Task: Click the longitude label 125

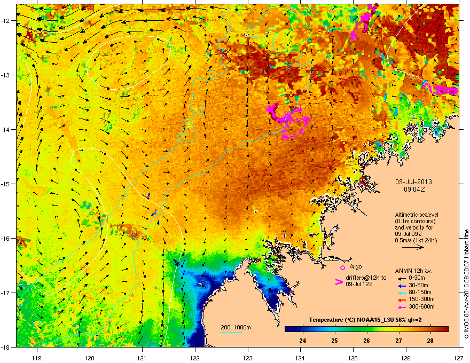Action: (353, 358)
